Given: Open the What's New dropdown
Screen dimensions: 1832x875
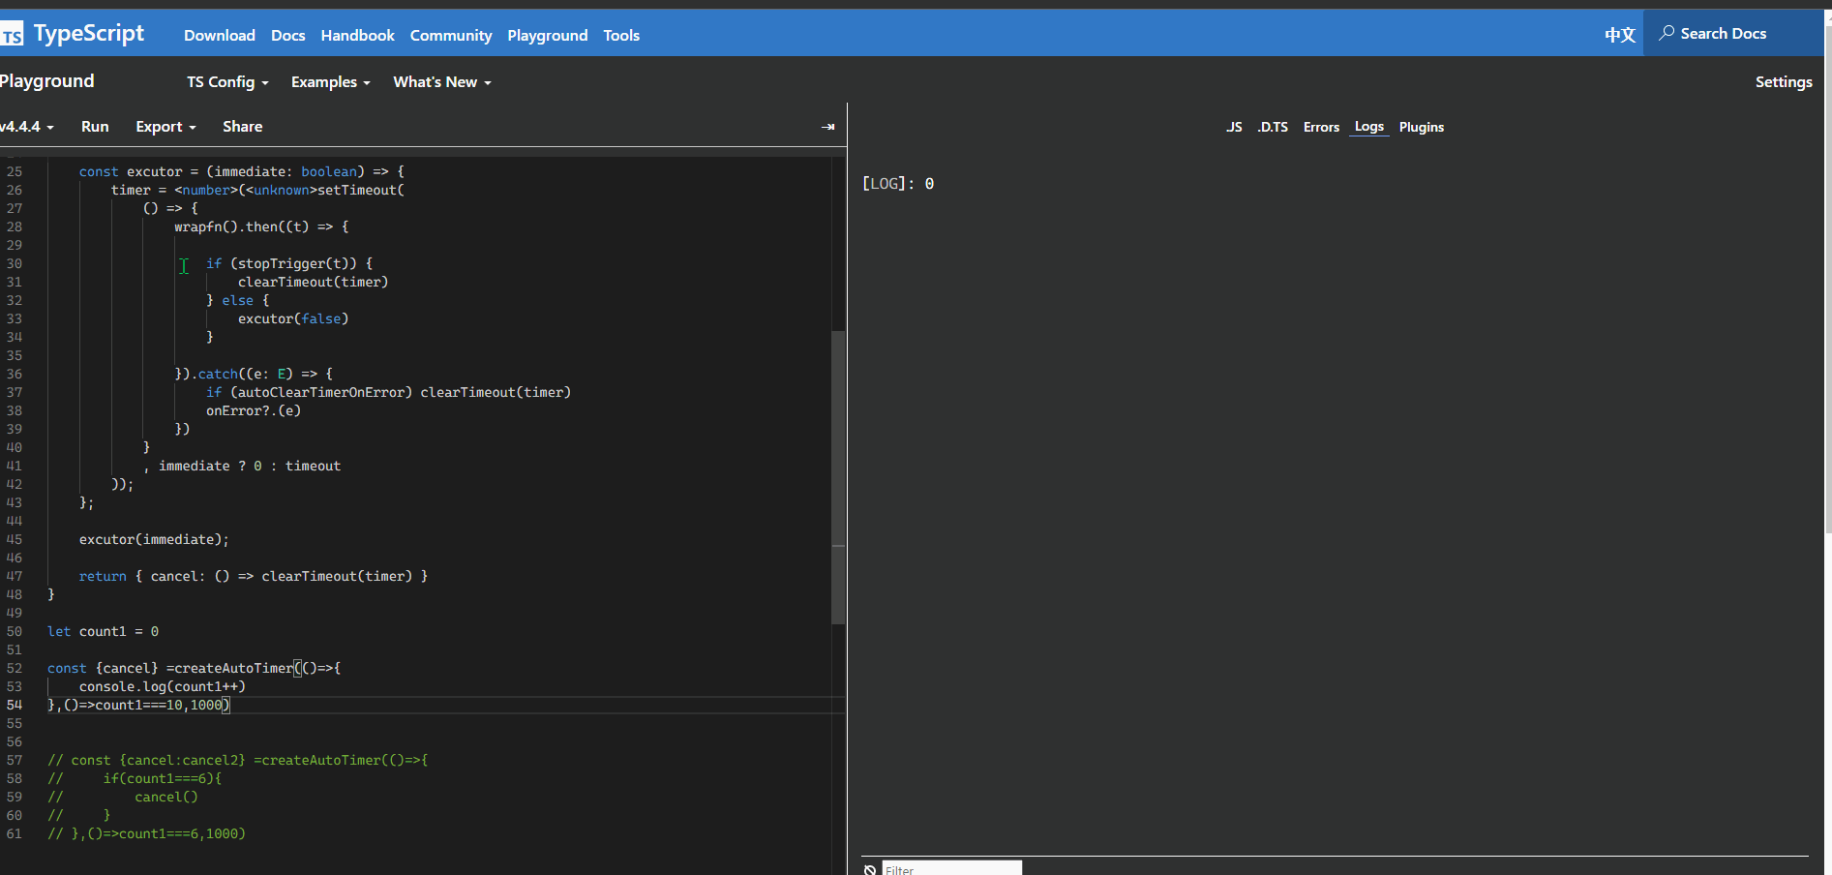Looking at the screenshot, I should click(442, 82).
